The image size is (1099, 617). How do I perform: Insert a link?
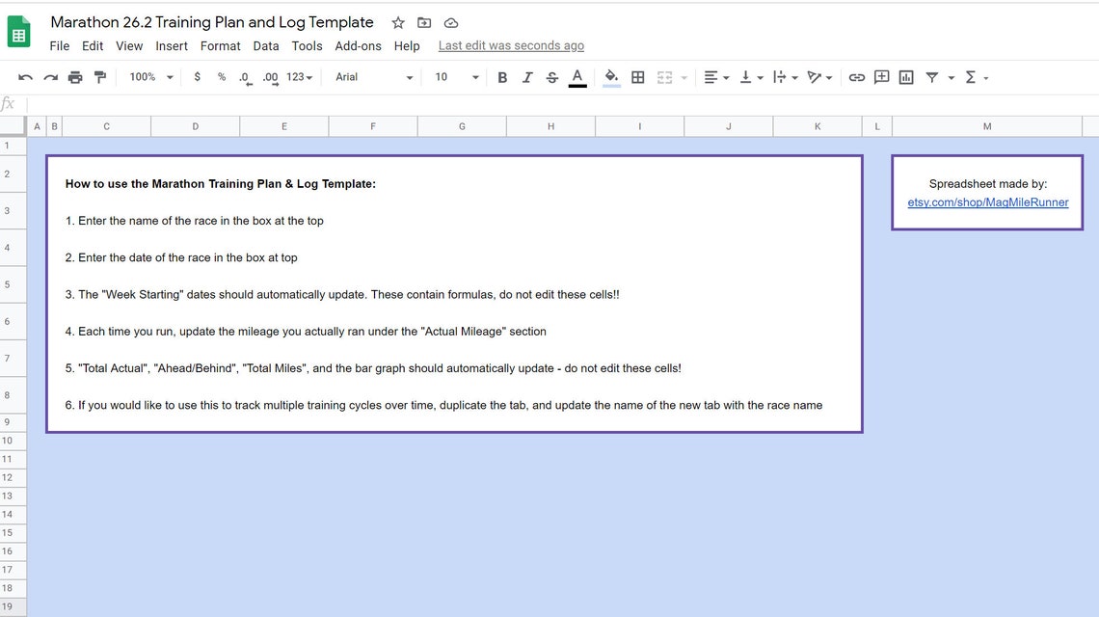(x=857, y=77)
